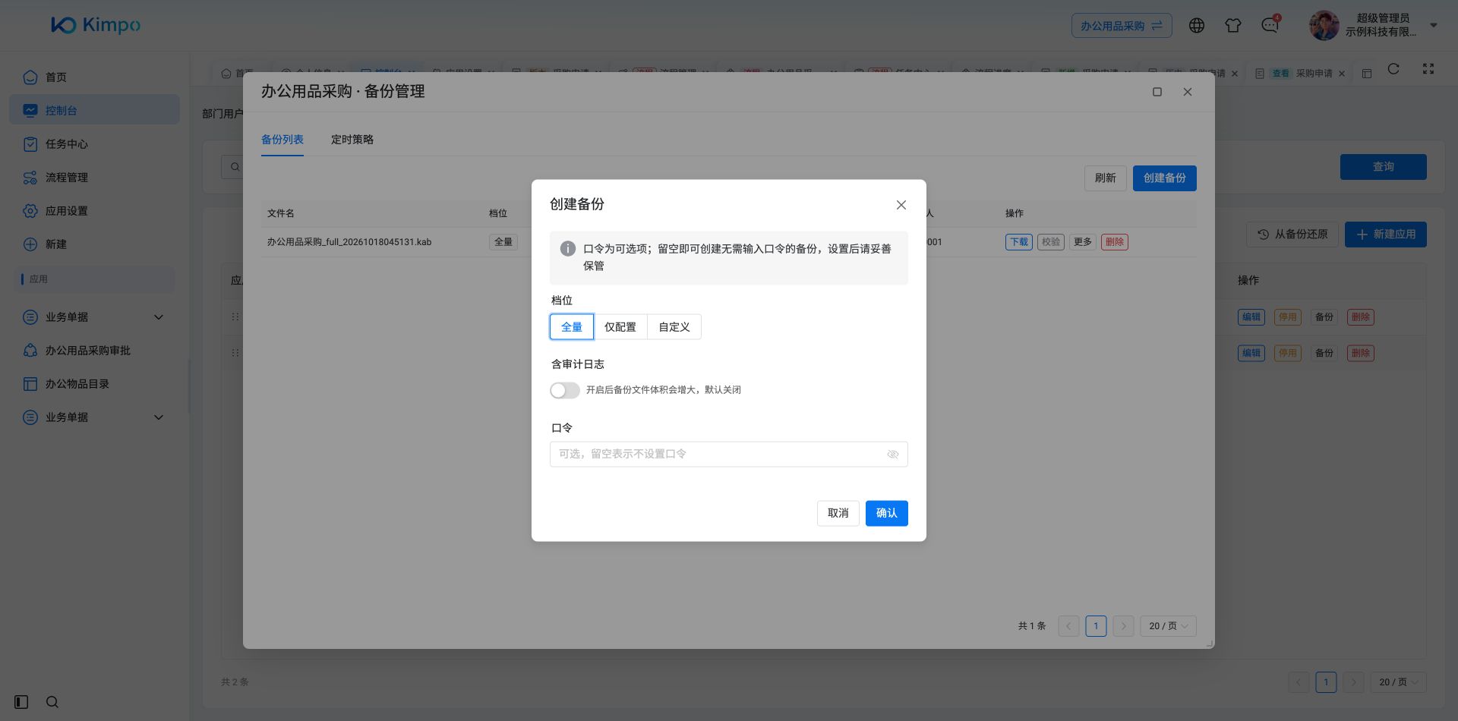Click the globe language icon
Screen dimensions: 1458x721
pyautogui.click(x=1197, y=25)
